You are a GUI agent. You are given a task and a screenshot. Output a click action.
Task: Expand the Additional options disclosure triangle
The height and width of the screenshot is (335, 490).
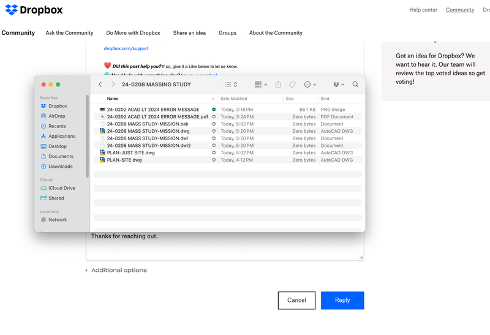[86, 270]
